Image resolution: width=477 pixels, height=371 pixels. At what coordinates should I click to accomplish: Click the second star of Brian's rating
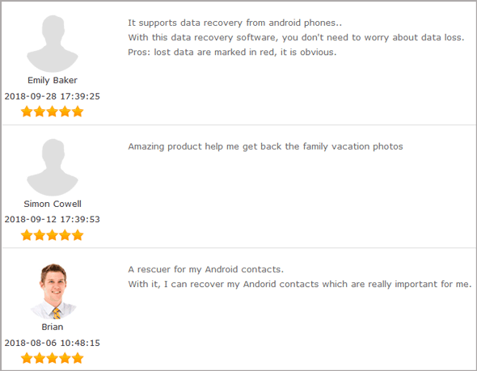point(40,358)
